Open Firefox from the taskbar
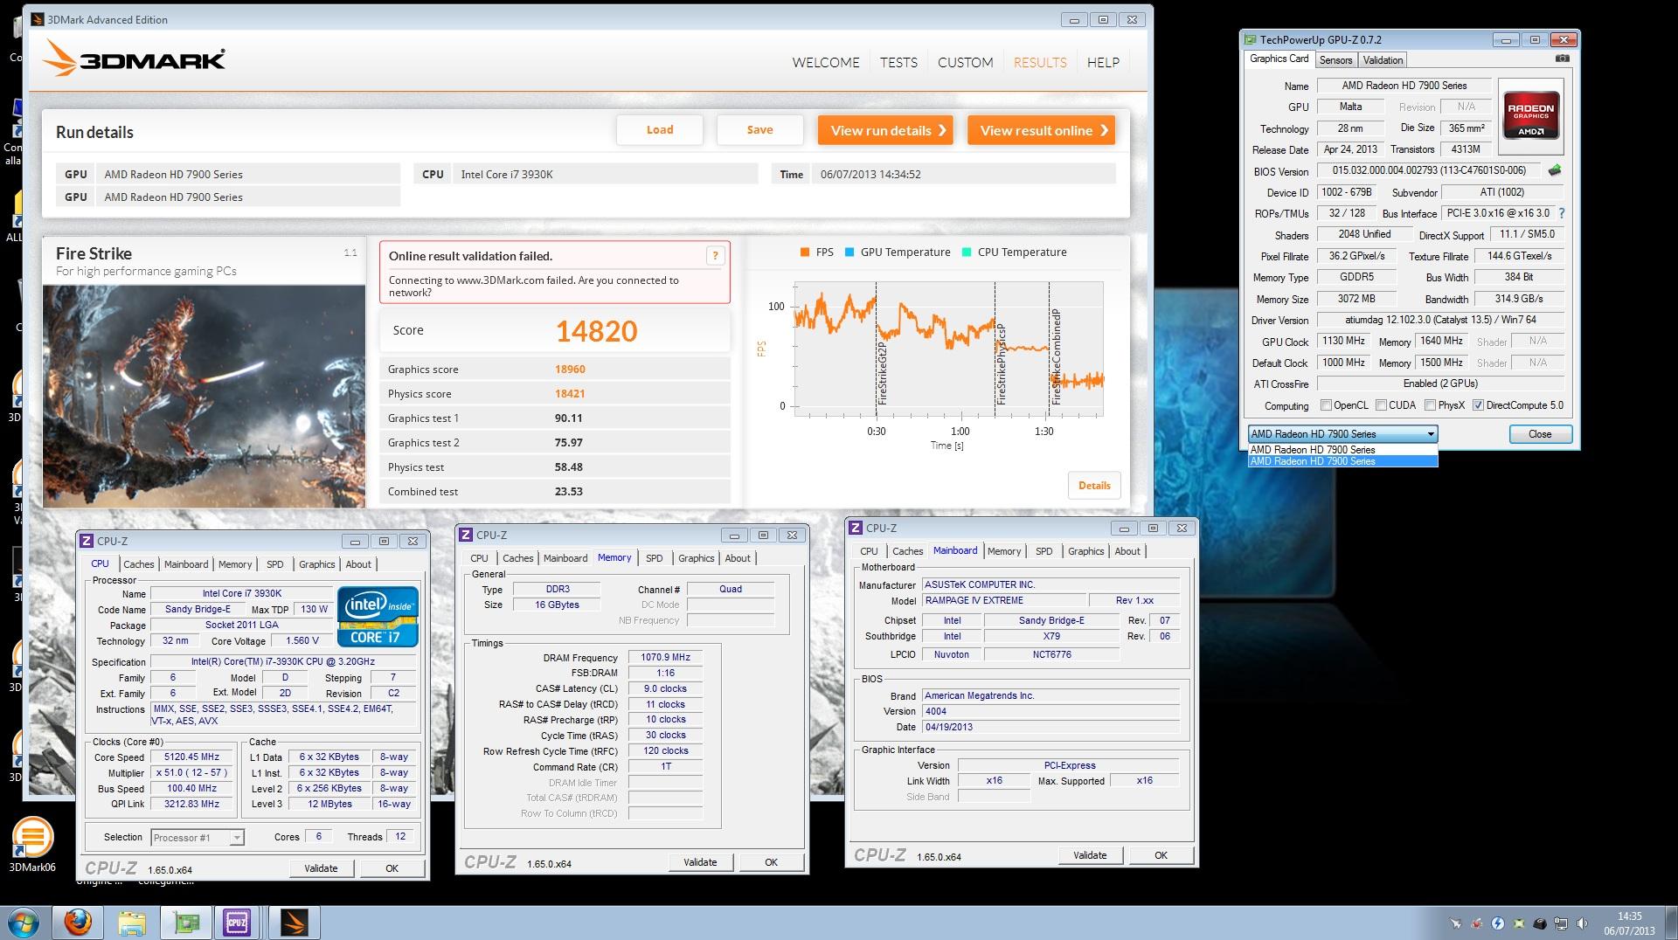This screenshot has height=940, width=1678. click(x=78, y=923)
